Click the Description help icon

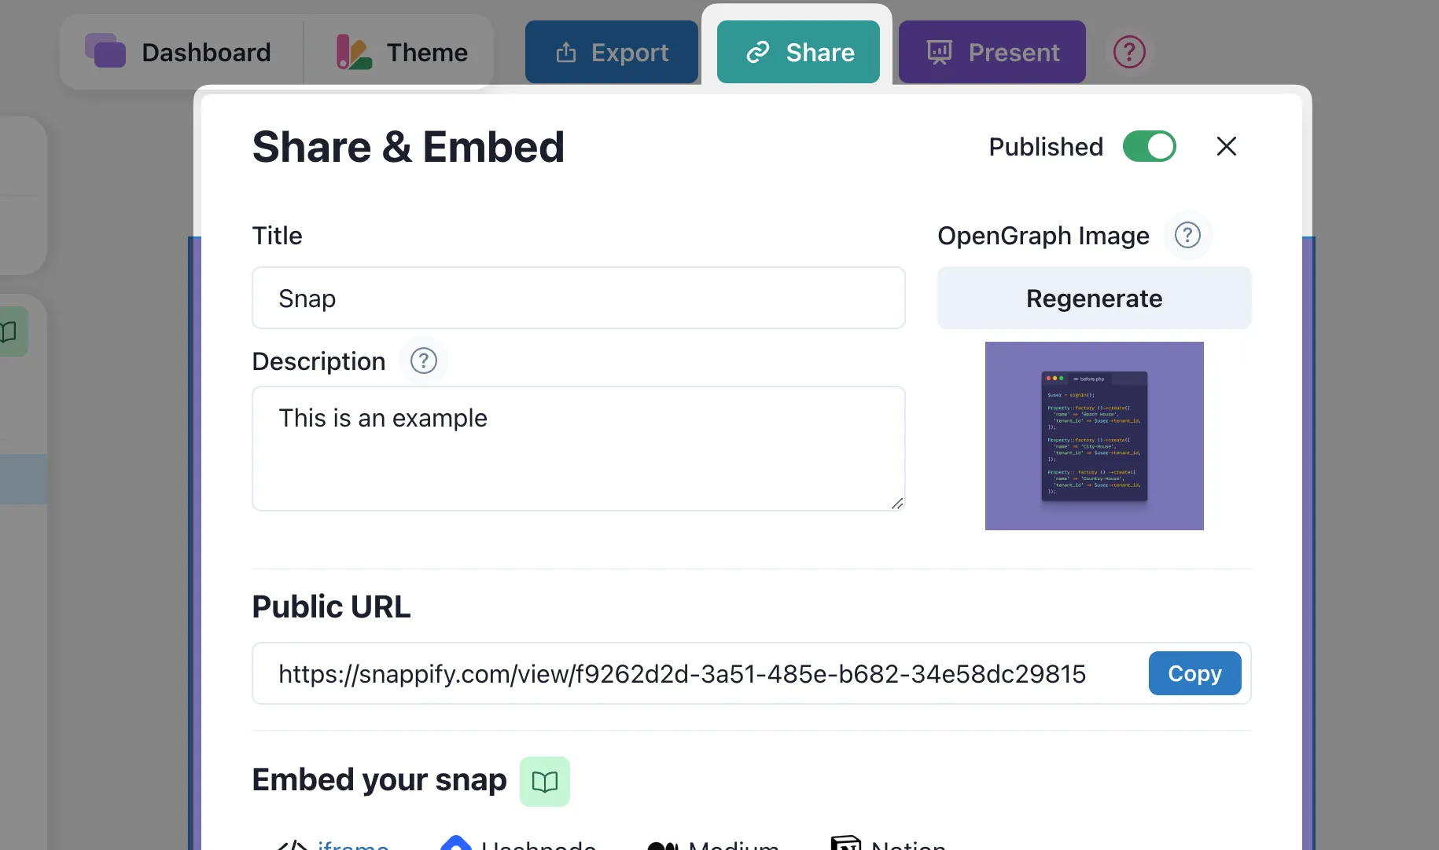click(x=424, y=361)
